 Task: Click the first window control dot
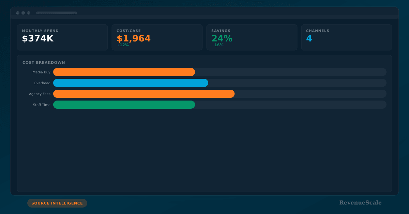tap(18, 13)
